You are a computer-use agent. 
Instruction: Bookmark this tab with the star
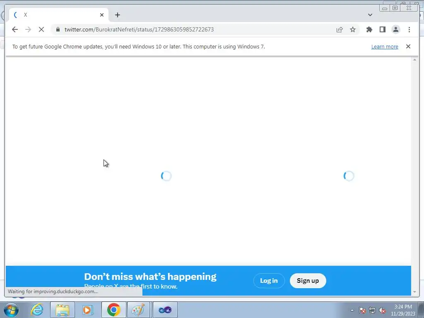click(x=353, y=29)
